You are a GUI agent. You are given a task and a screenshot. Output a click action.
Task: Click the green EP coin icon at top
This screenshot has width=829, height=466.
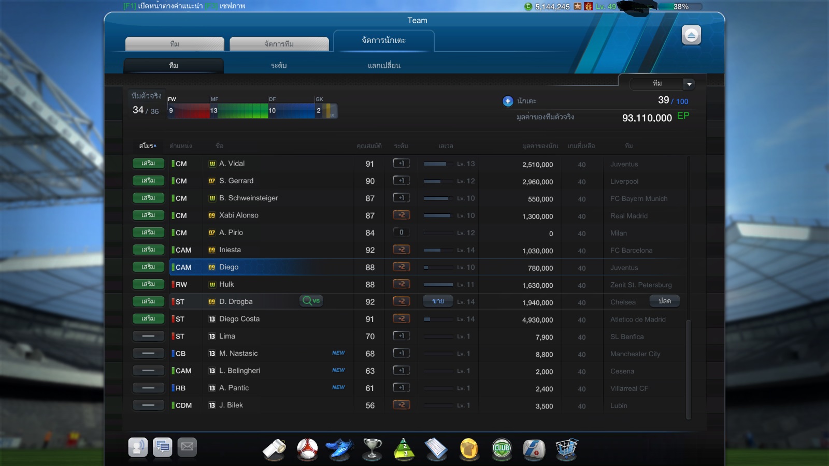[528, 7]
